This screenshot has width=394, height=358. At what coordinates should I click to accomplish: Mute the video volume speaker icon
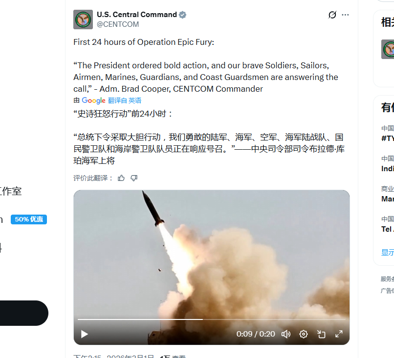tap(285, 334)
